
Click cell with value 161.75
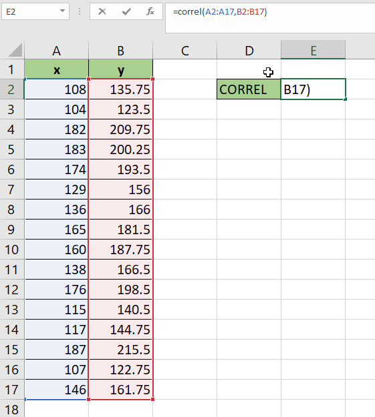click(x=121, y=390)
